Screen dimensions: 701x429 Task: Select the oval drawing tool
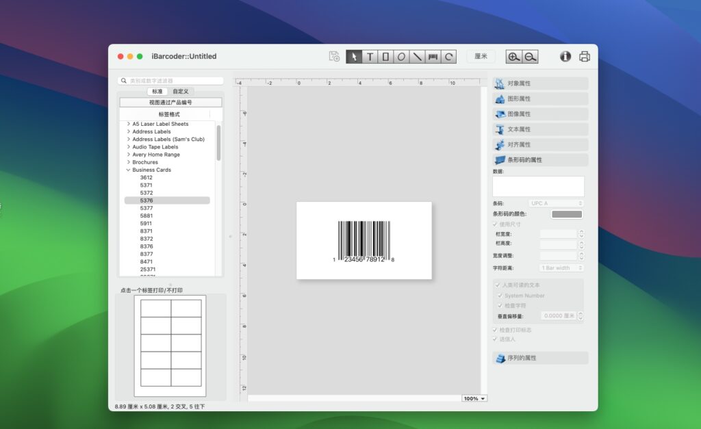point(401,57)
